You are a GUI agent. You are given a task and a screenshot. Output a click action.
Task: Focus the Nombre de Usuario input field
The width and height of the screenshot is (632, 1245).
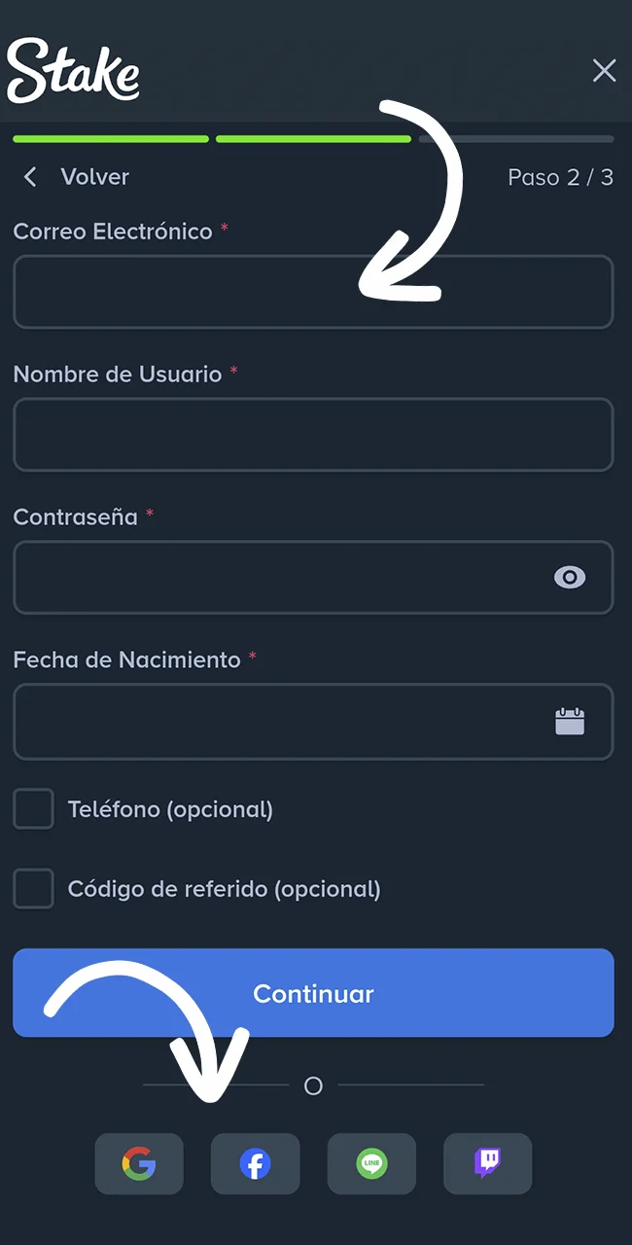point(313,435)
